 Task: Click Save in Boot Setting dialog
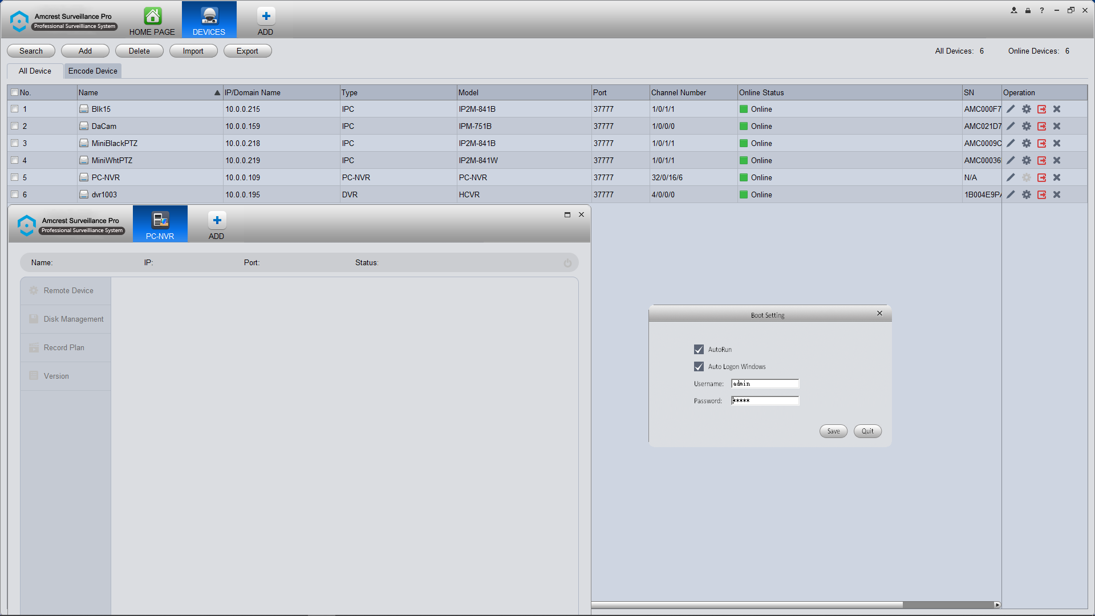[x=834, y=431]
